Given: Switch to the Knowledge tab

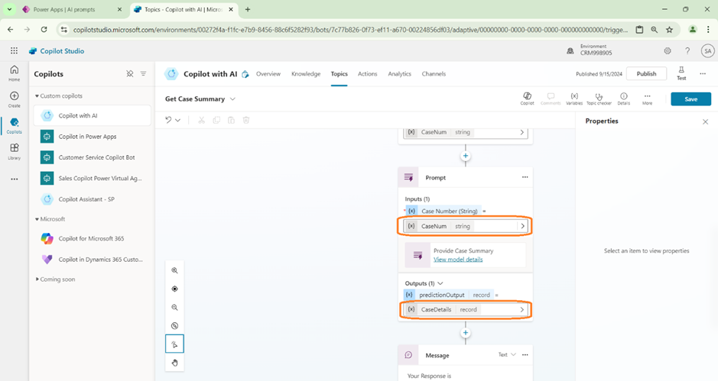Looking at the screenshot, I should 306,74.
